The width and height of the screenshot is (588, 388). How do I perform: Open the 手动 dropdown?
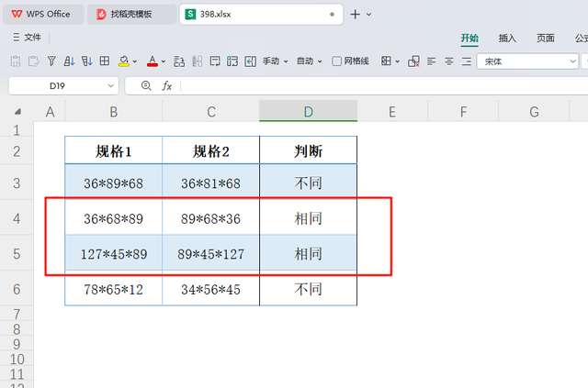pos(275,61)
